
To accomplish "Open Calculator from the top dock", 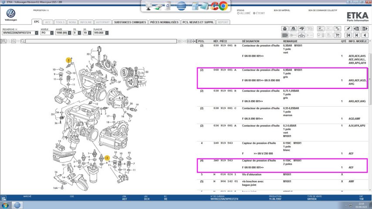I will coord(195,6).
